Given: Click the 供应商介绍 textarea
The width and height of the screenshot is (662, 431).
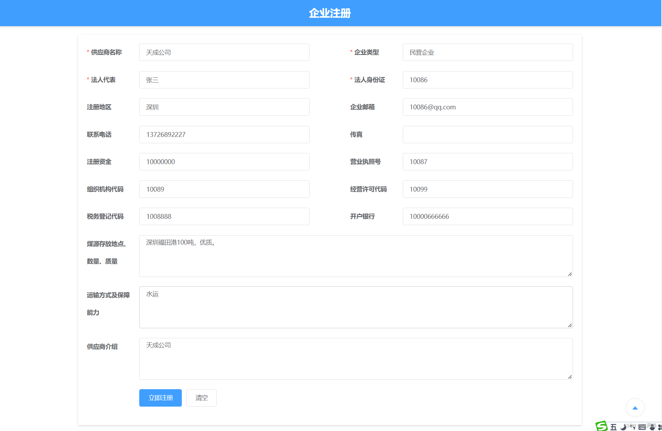Looking at the screenshot, I should tap(356, 359).
